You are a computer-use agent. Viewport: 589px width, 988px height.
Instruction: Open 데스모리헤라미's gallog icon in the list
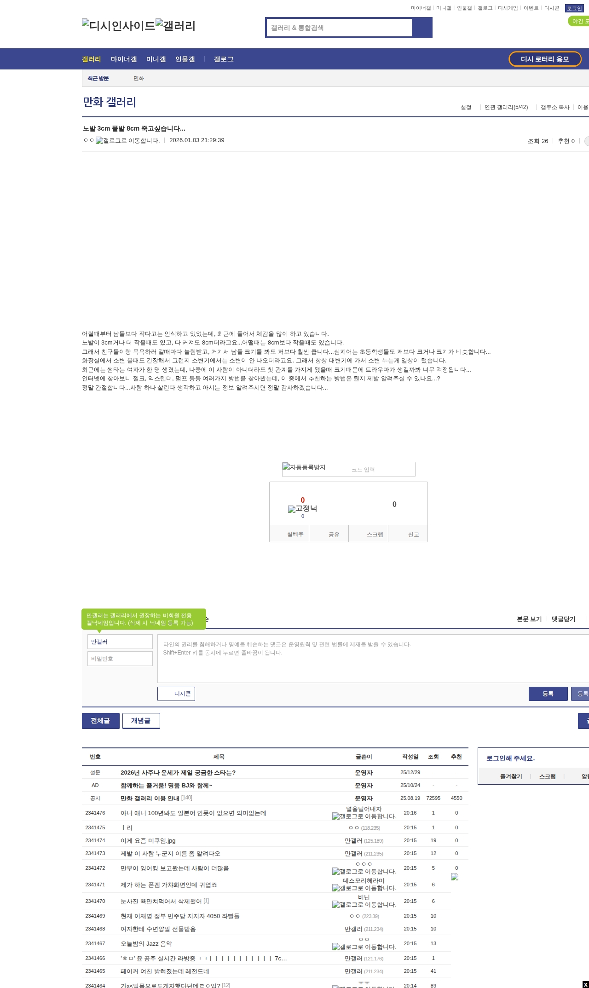364,888
